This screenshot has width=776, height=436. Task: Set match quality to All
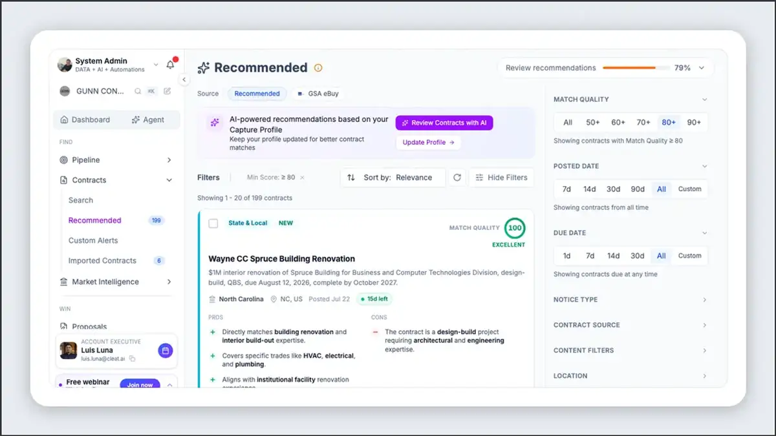coord(568,123)
